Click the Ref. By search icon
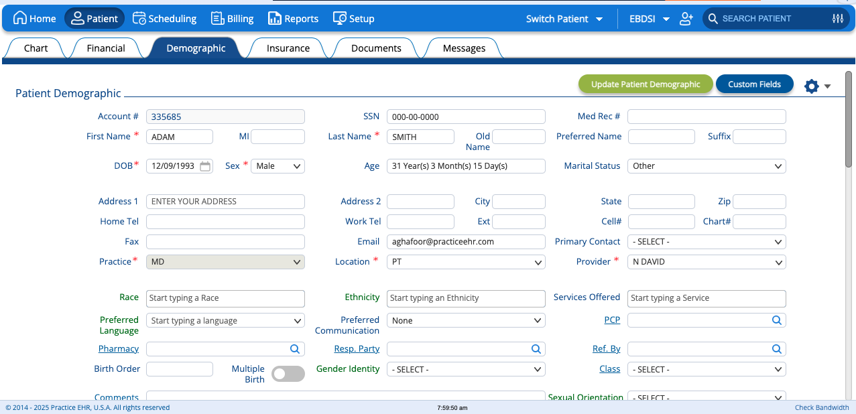The image size is (856, 414). [776, 349]
